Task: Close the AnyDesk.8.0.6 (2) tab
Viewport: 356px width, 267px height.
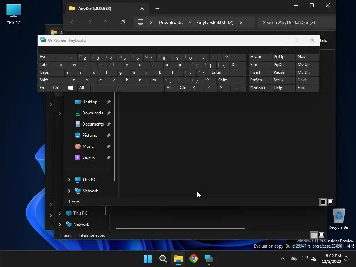Action: click(x=142, y=8)
